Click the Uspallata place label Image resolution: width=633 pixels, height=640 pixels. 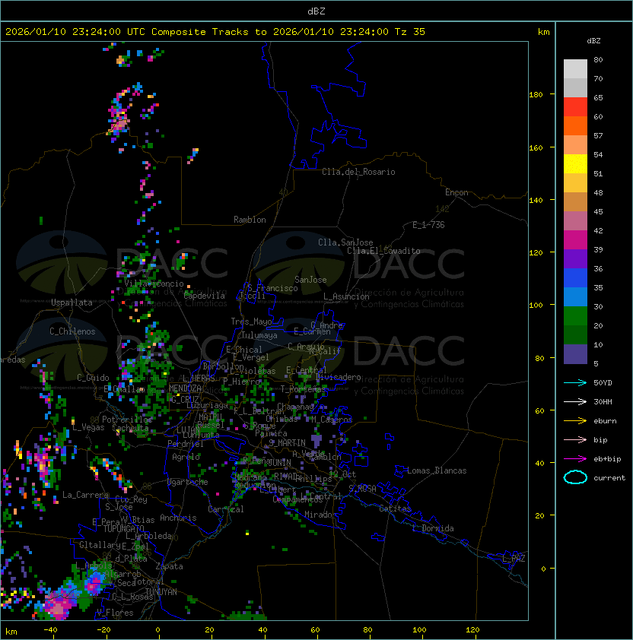[x=72, y=303]
